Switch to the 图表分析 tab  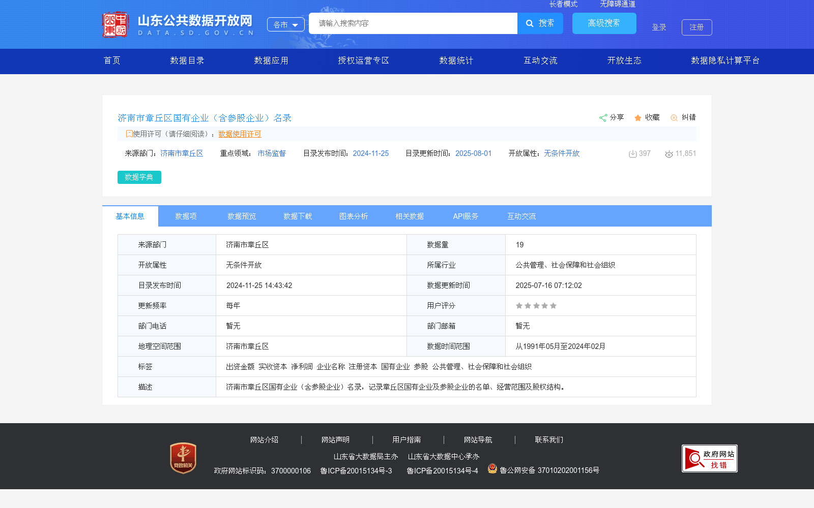tap(354, 216)
